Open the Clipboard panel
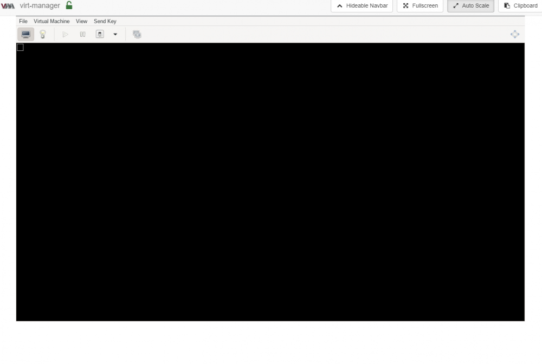Image resolution: width=542 pixels, height=364 pixels. click(520, 6)
